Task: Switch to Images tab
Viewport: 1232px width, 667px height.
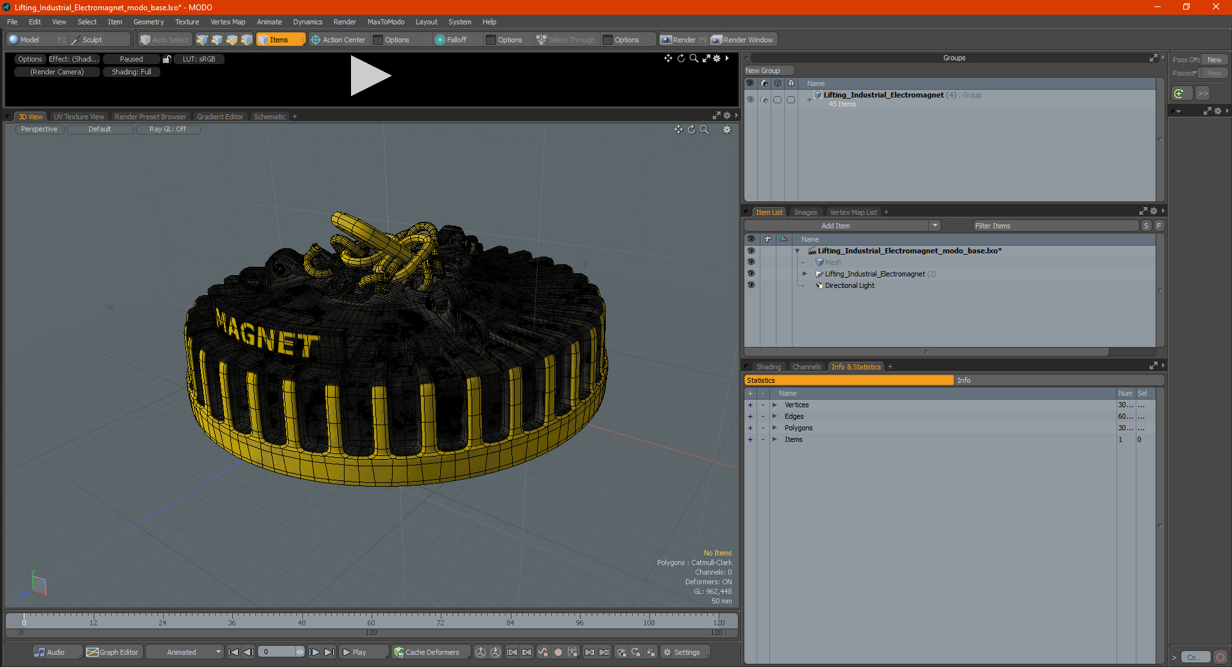Action: point(805,212)
